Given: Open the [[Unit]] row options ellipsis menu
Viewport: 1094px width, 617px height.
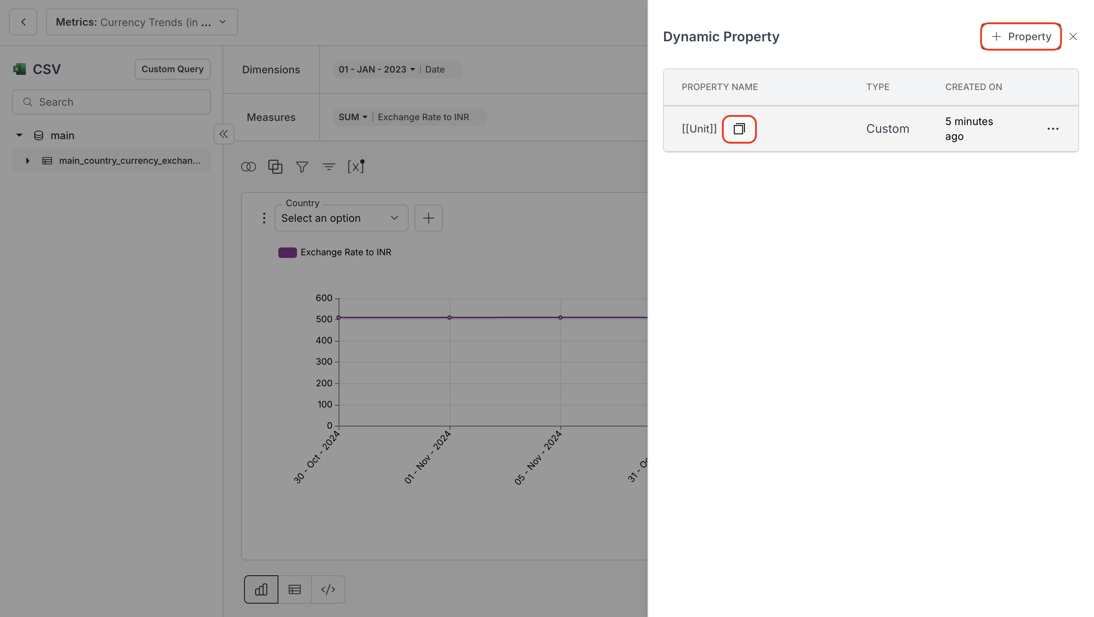Looking at the screenshot, I should pos(1053,129).
